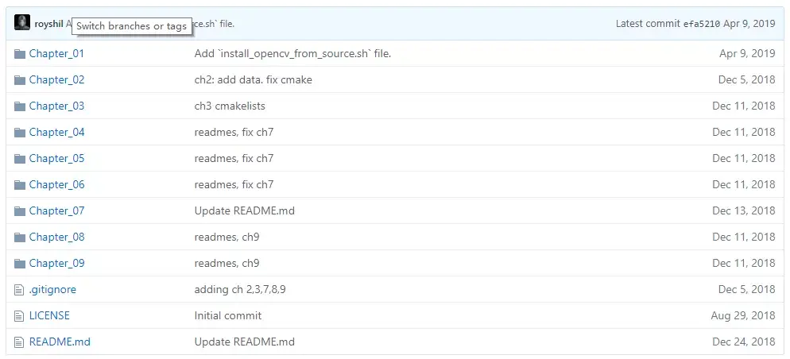Image resolution: width=790 pixels, height=359 pixels.
Task: Open the Chapter_04 folder link
Action: point(56,133)
